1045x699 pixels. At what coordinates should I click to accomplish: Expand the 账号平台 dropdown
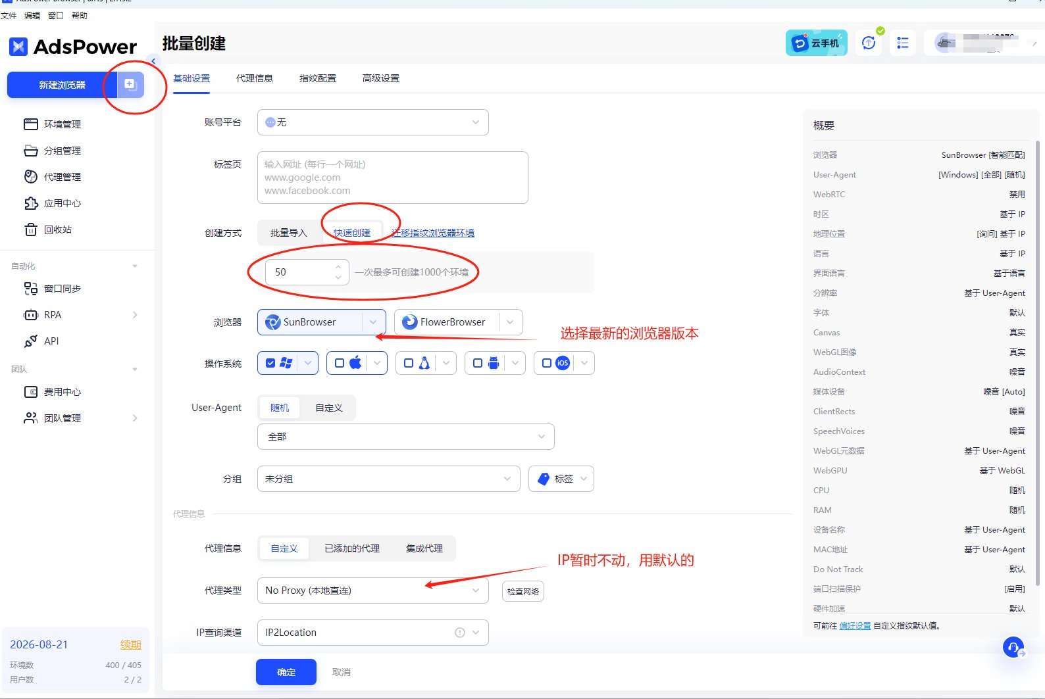373,122
